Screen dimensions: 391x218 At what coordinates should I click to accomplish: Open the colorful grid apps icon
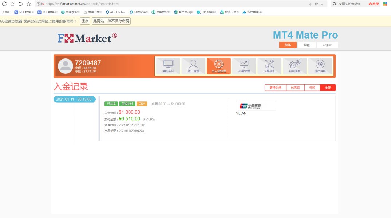click(x=385, y=4)
